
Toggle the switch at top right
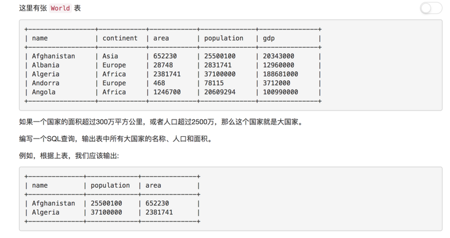point(431,8)
